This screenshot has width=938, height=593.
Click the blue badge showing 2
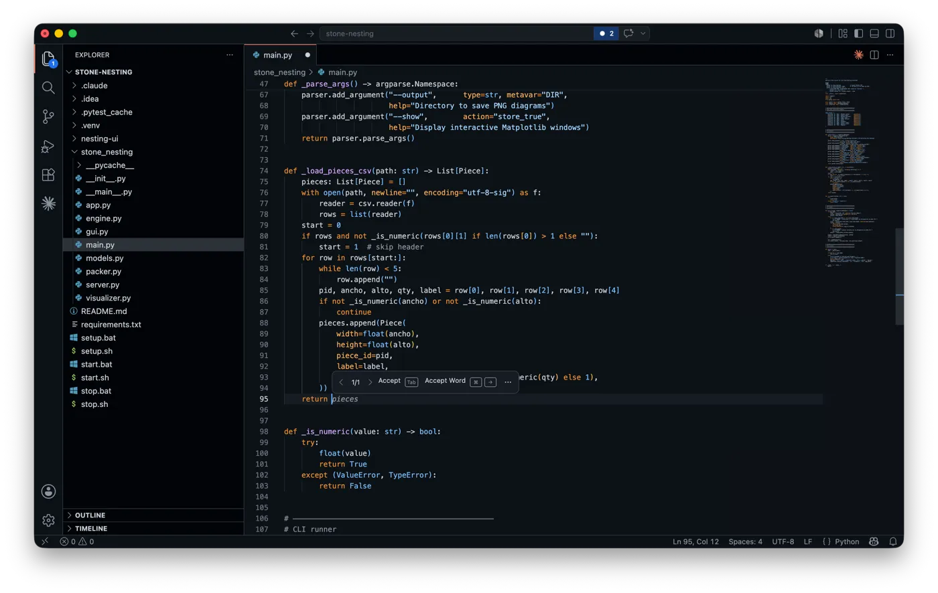tap(606, 33)
